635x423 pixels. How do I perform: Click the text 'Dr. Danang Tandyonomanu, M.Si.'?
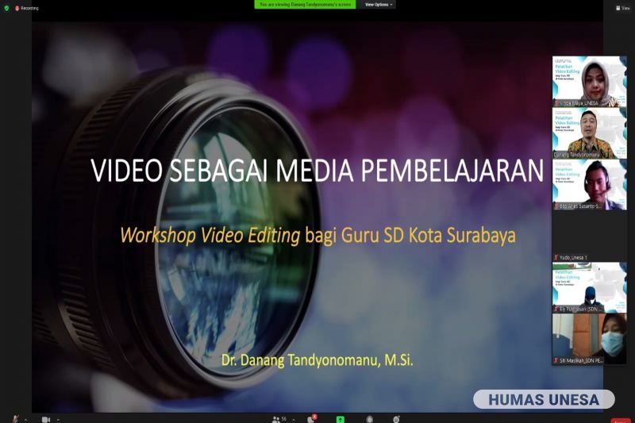point(317,360)
